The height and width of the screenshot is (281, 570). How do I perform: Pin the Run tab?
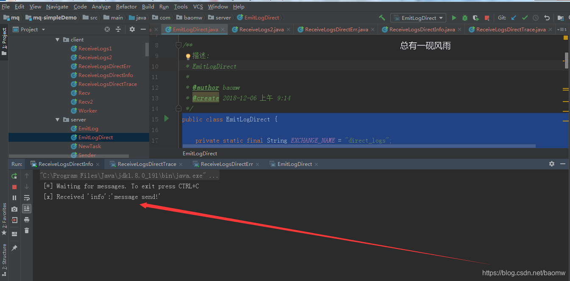point(14,248)
